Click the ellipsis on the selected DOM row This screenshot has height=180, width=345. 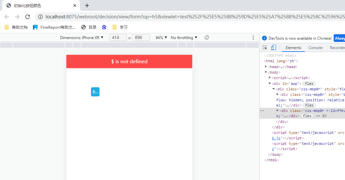point(262,111)
